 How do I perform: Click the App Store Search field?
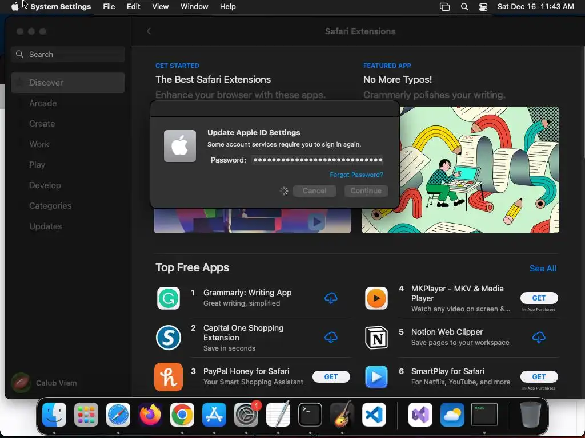[x=68, y=54]
